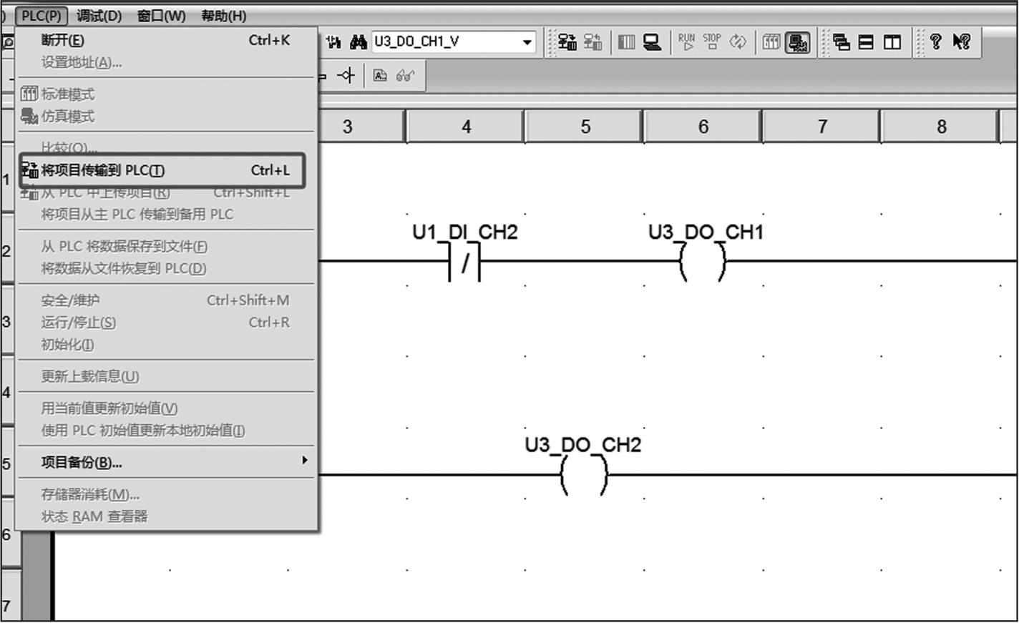This screenshot has width=1019, height=623.
Task: Click the U3_DO_CH1 coil label
Action: point(706,232)
